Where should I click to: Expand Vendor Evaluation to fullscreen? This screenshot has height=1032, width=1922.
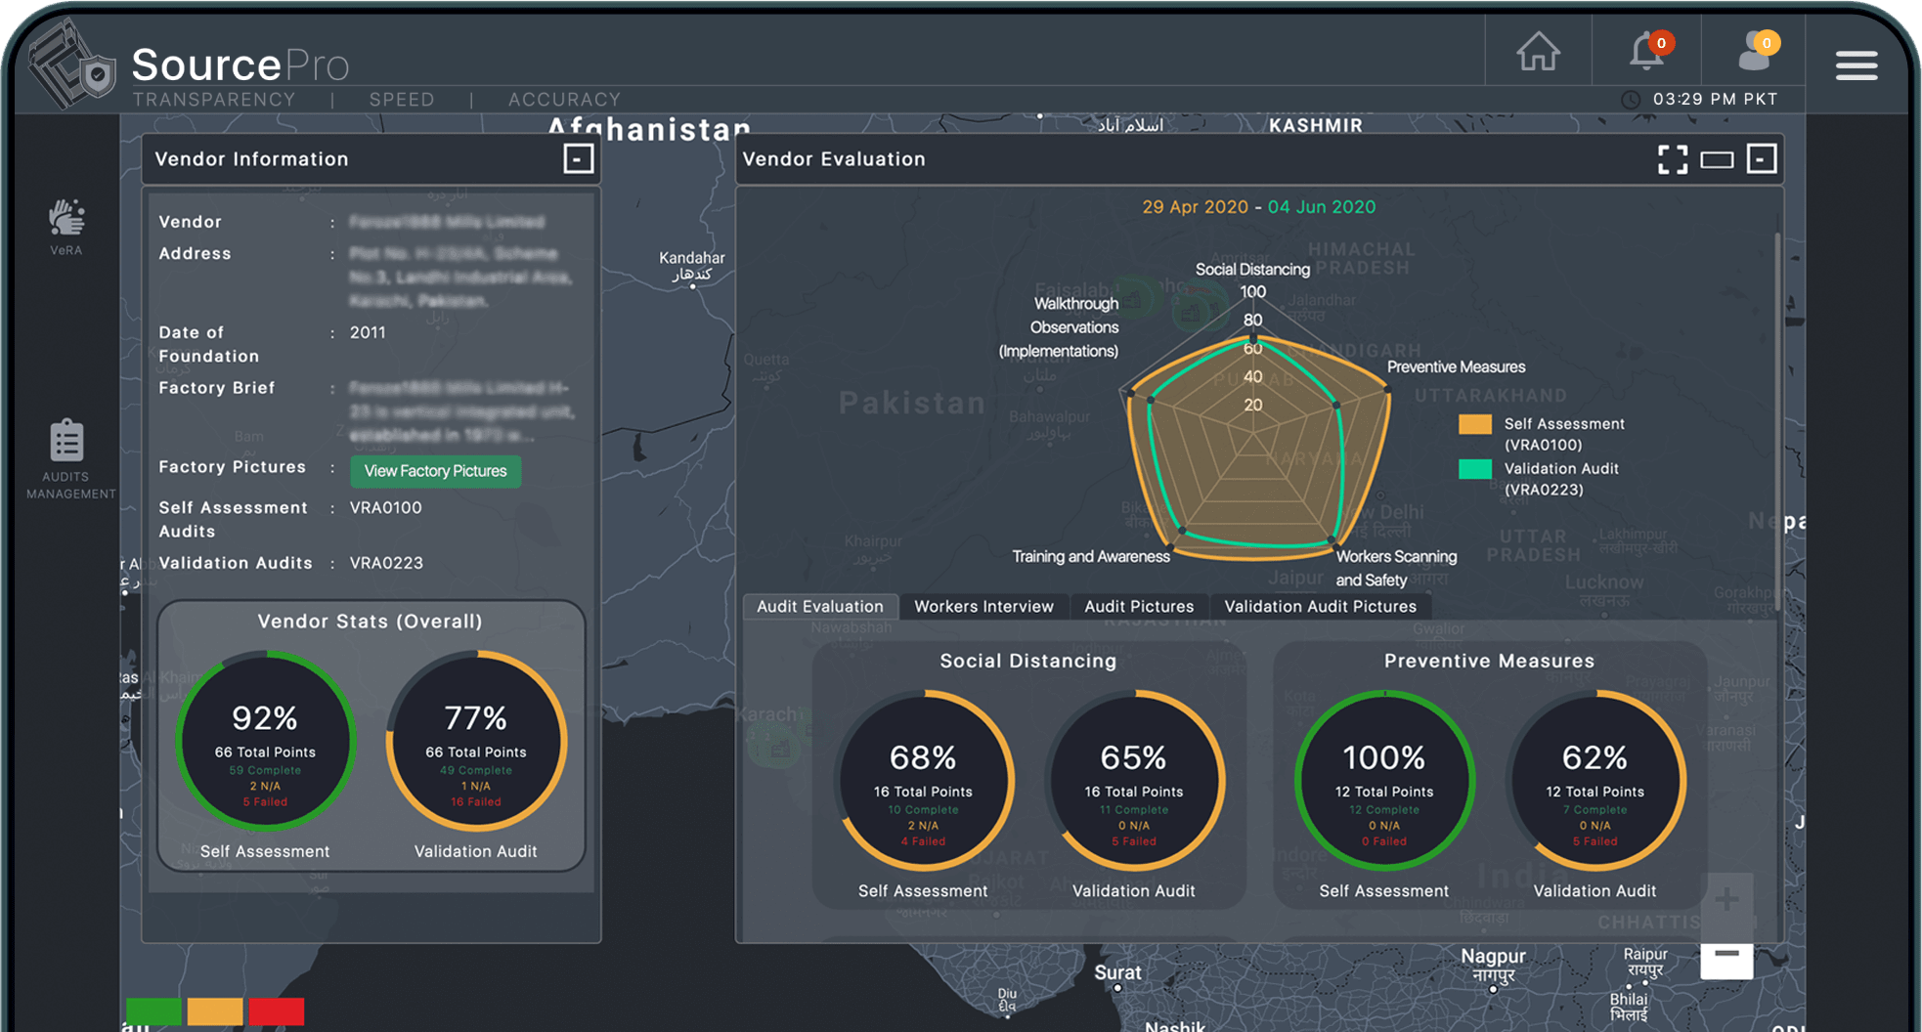(1673, 159)
